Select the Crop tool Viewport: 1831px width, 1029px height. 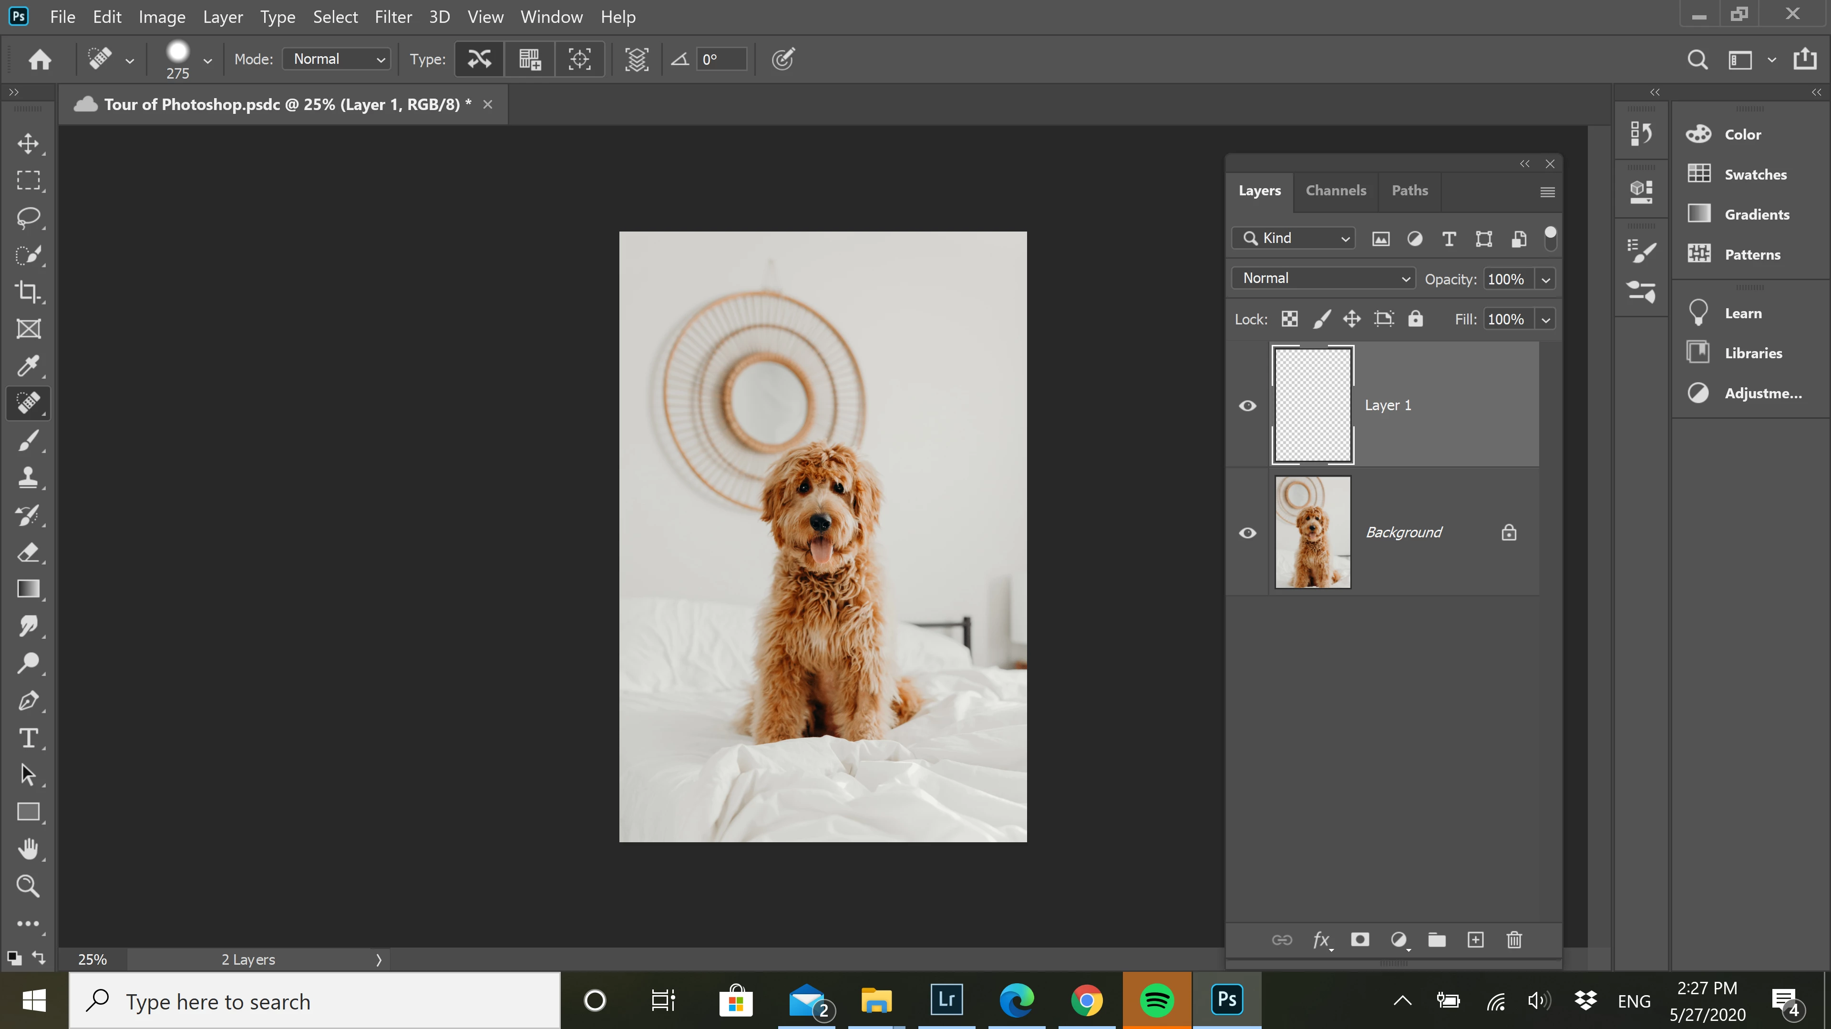29,291
